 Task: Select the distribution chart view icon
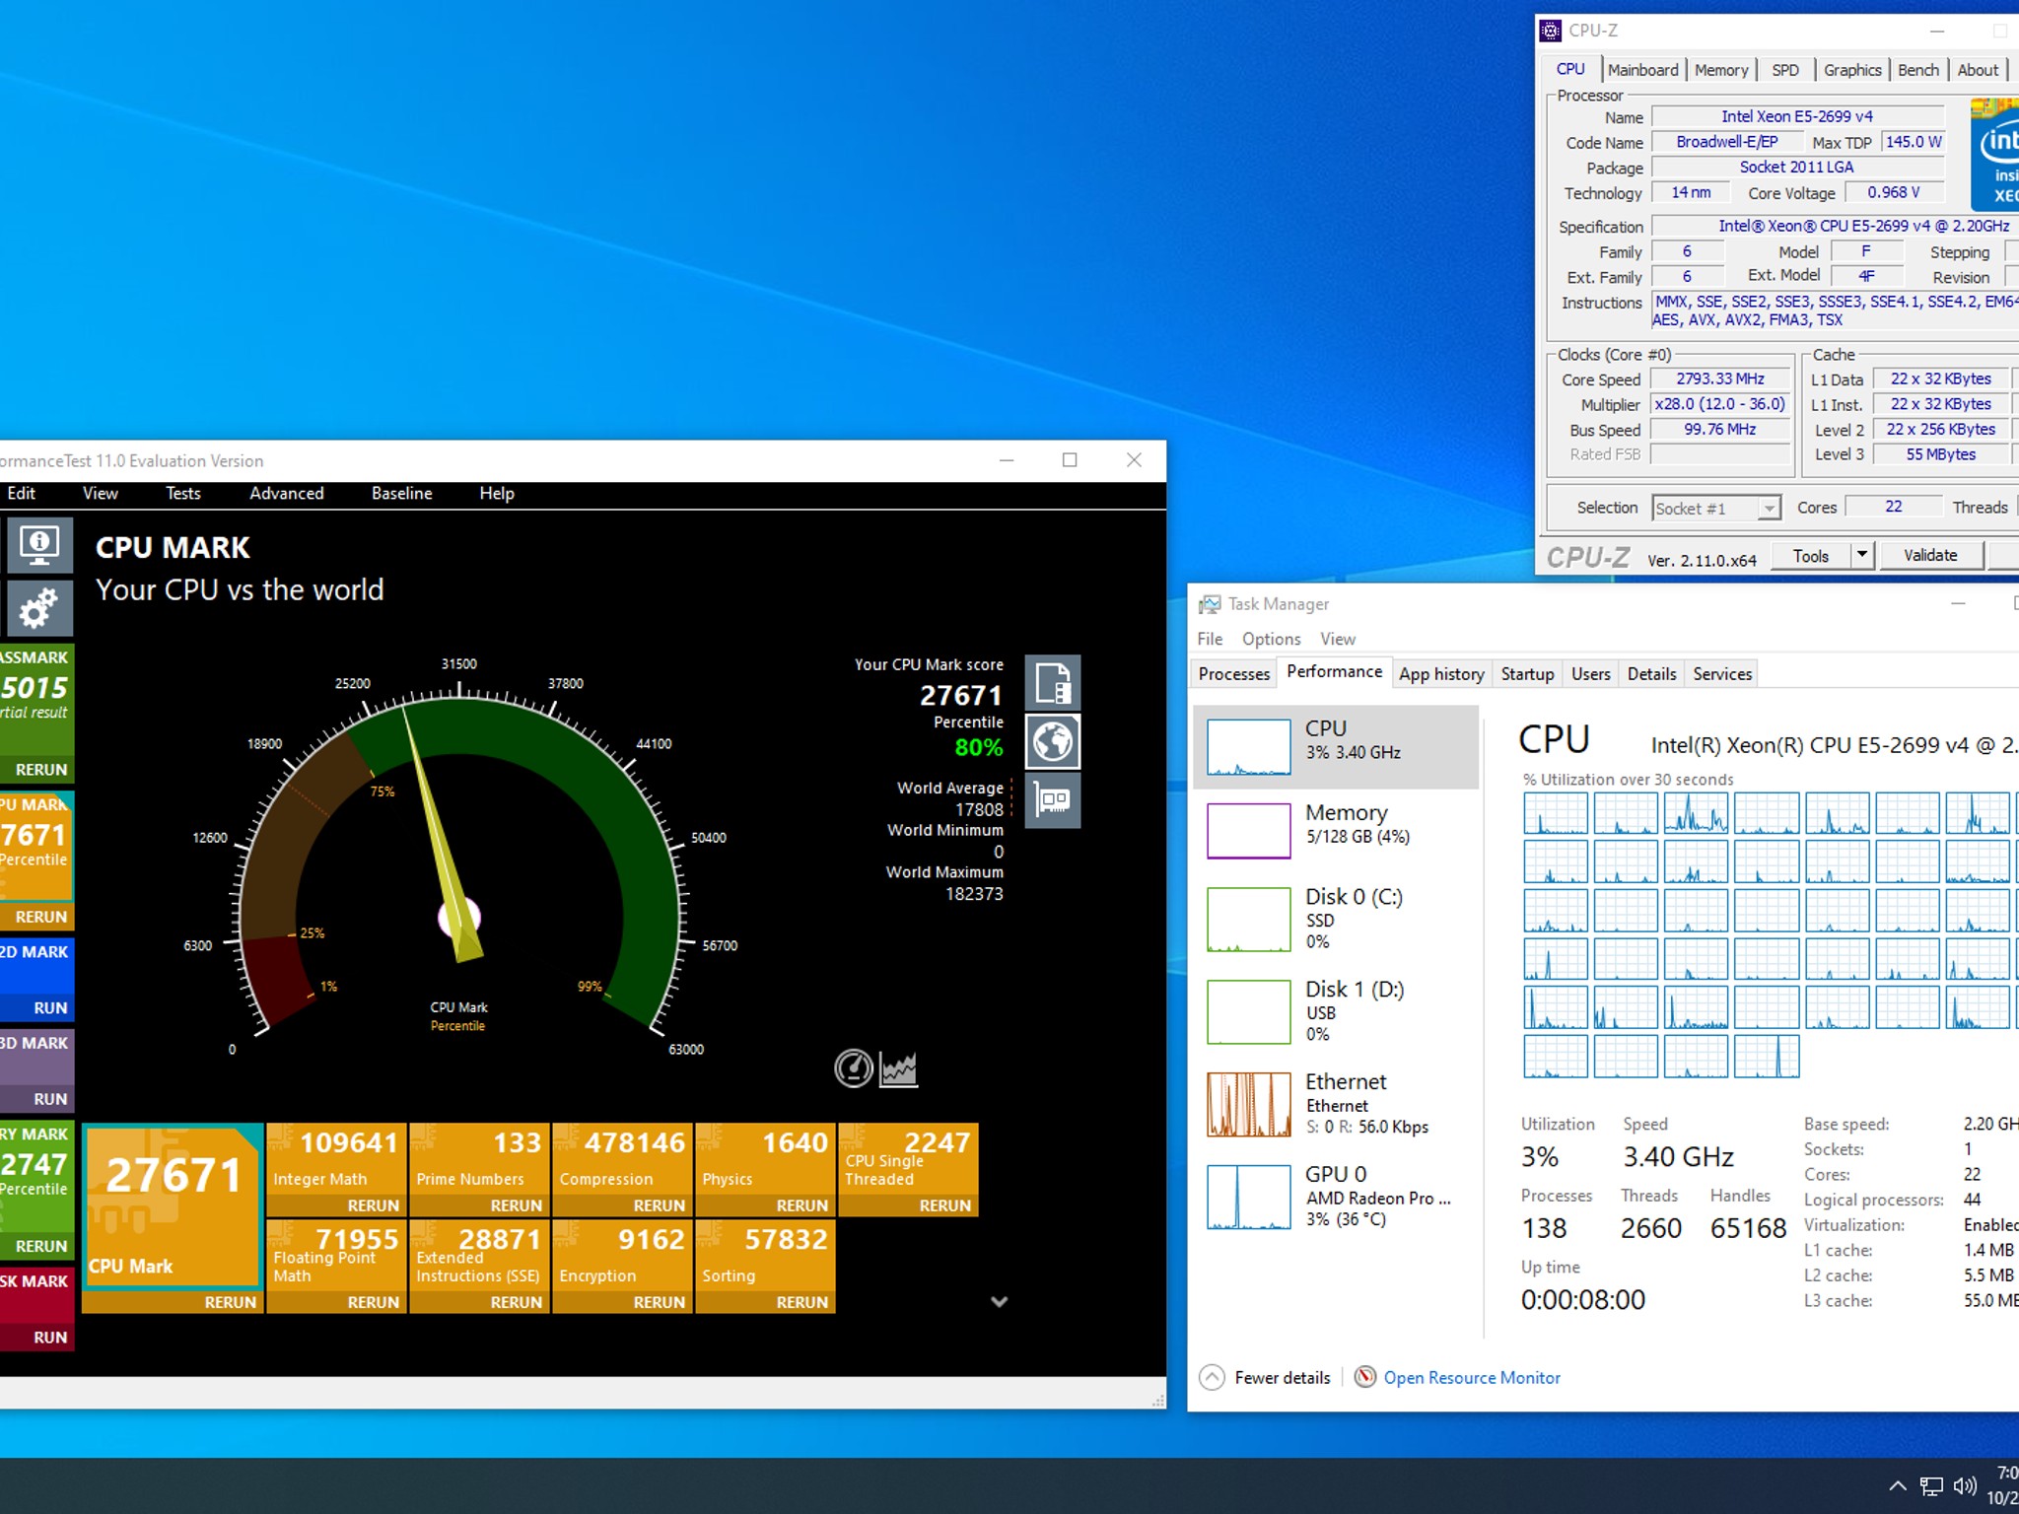898,1068
